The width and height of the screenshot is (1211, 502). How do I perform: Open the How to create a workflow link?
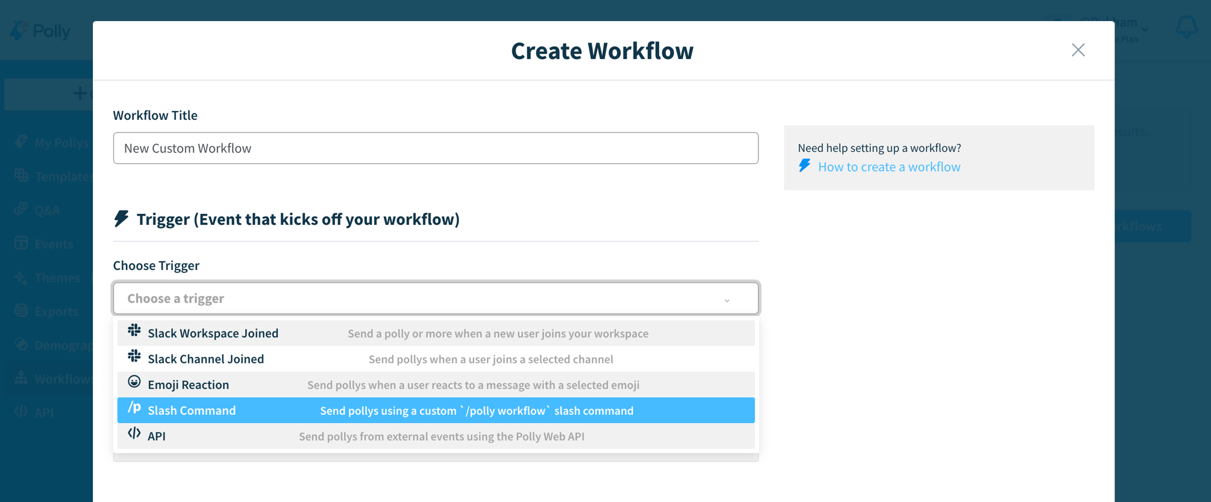pos(889,167)
